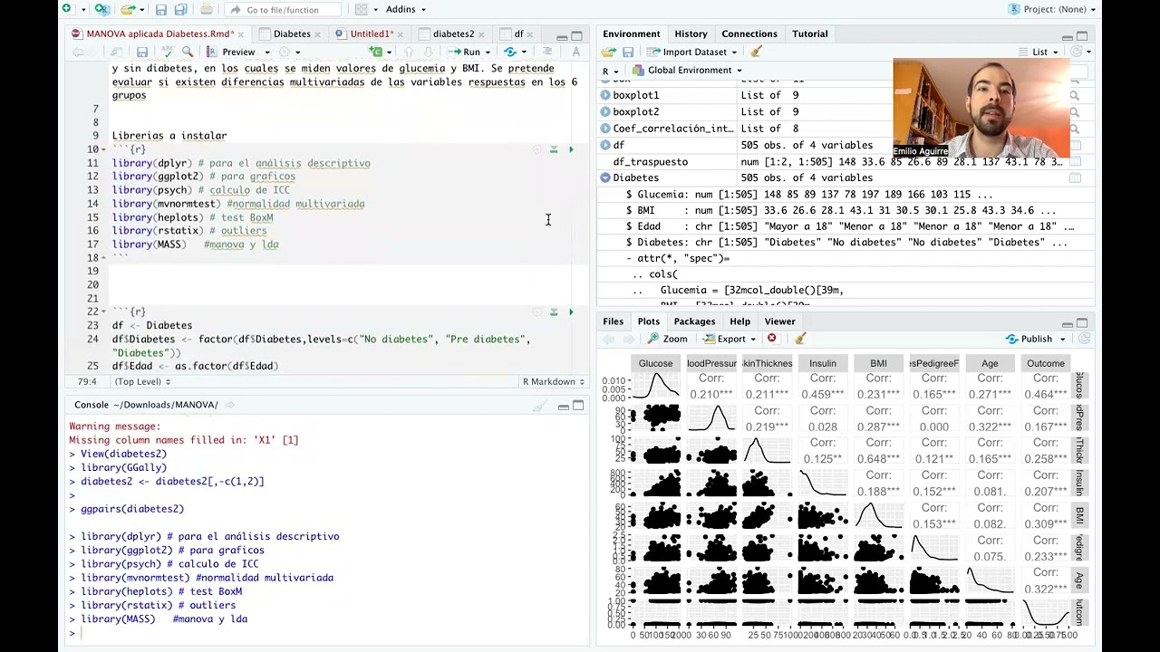The height and width of the screenshot is (652, 1160).
Task: Expand the df object details
Action: 604,145
